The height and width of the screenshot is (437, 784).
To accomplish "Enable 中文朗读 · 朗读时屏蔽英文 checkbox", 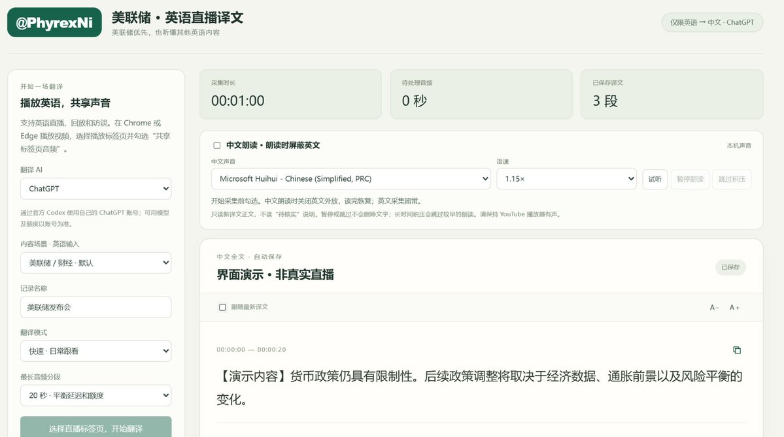I will coord(217,145).
